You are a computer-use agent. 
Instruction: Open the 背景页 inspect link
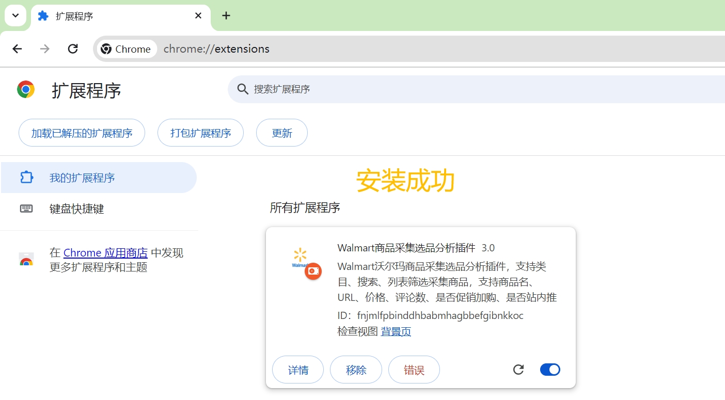coord(396,331)
